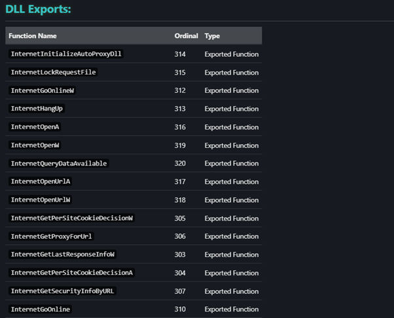The width and height of the screenshot is (394, 318).
Task: Select the InternetLockRequestFile entry
Action: click(53, 72)
